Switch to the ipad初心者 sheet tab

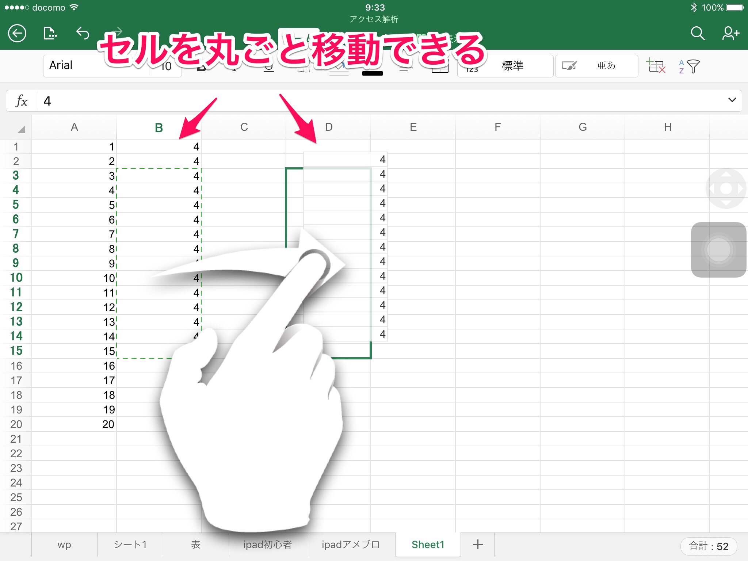click(267, 545)
